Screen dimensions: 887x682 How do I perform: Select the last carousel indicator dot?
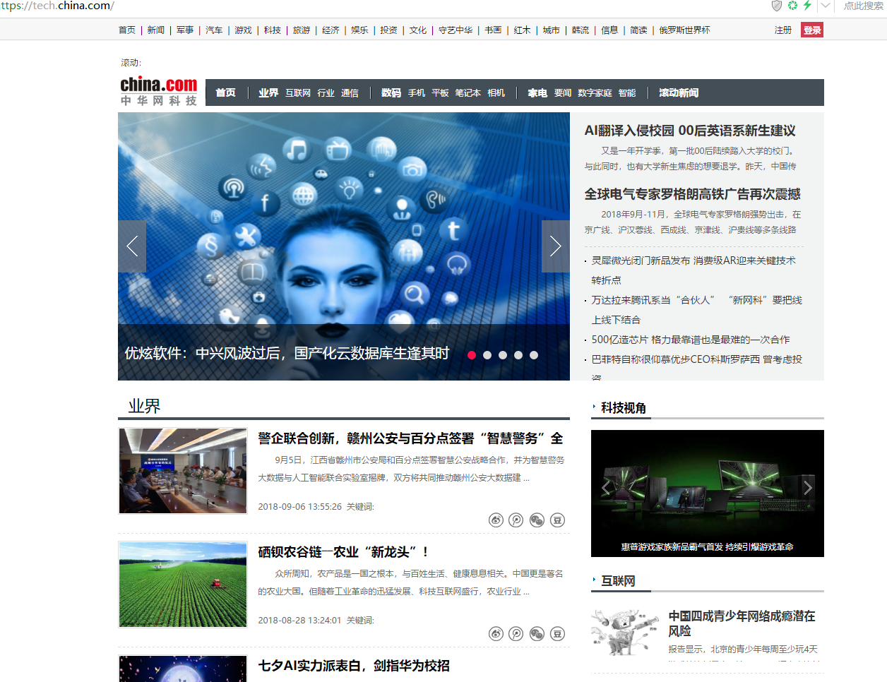[534, 355]
